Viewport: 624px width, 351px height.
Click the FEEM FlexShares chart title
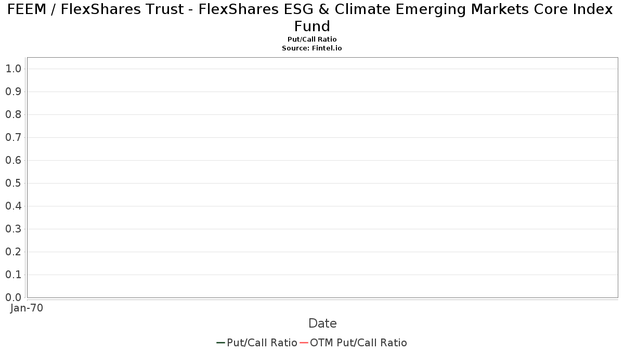[x=312, y=17]
